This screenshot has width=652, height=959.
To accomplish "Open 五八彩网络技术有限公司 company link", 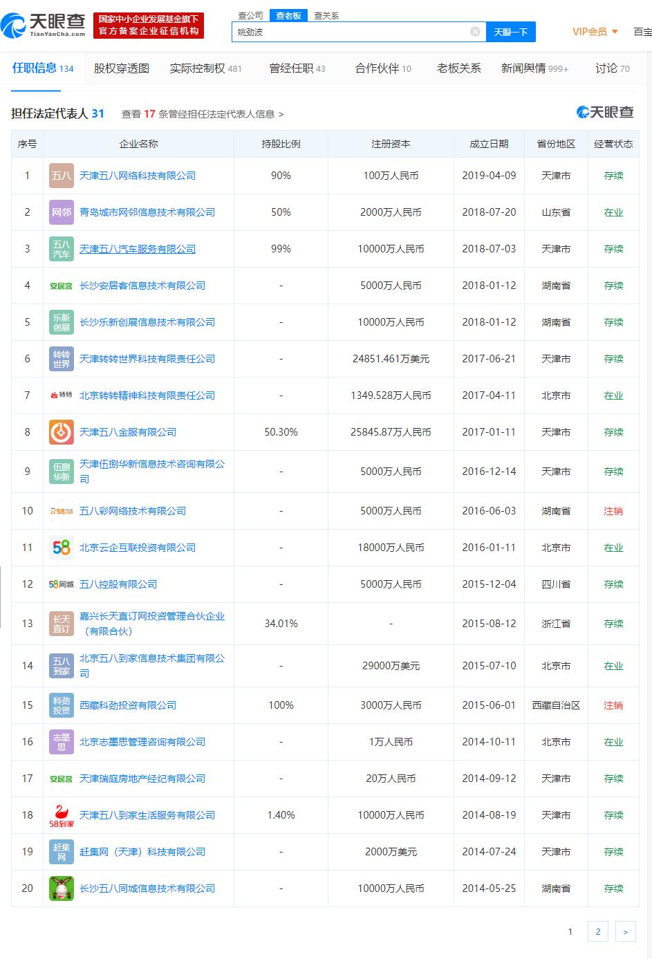I will tap(133, 511).
